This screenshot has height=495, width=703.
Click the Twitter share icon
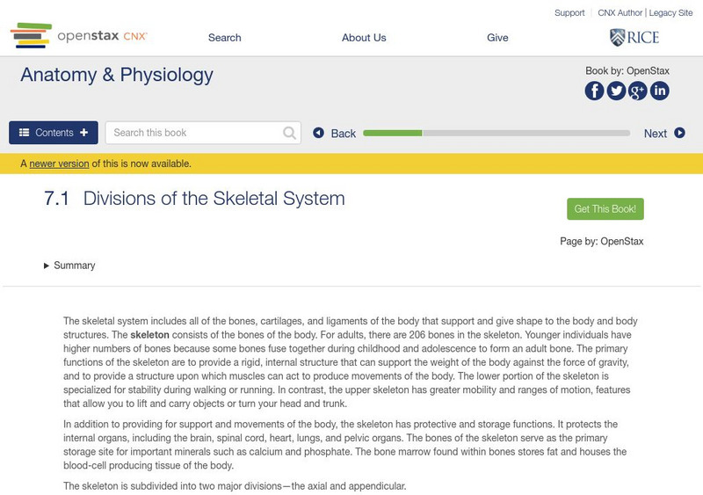click(616, 91)
